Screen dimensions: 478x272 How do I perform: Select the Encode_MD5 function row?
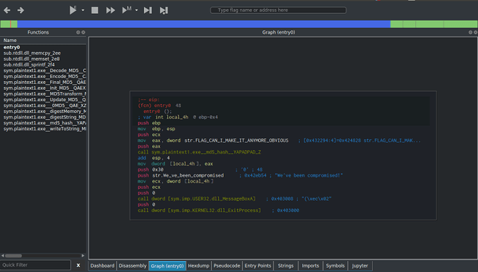43,76
